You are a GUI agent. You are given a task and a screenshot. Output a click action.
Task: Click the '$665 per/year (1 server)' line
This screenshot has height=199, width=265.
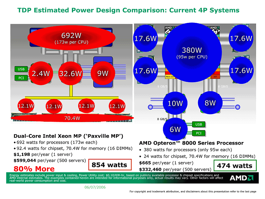166,163
